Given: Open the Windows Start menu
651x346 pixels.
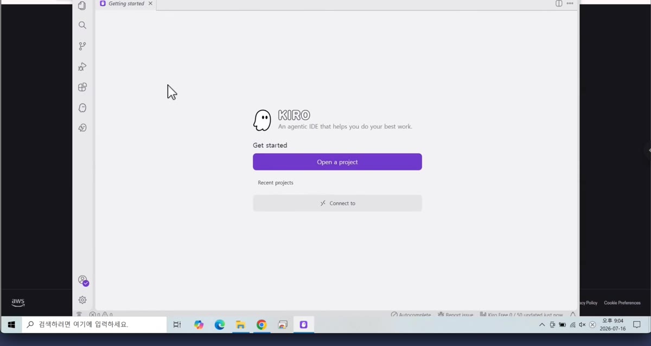Looking at the screenshot, I should [11, 325].
